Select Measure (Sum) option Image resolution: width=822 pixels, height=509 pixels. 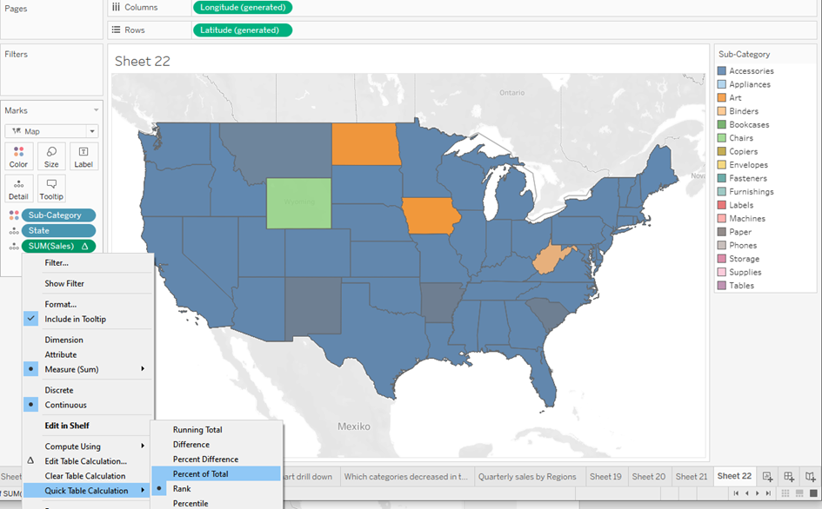tap(71, 369)
